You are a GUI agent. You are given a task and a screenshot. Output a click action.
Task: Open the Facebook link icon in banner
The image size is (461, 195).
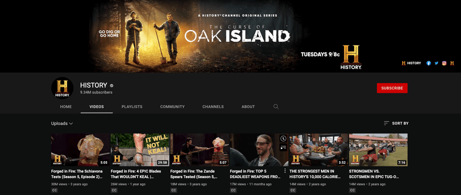point(429,63)
